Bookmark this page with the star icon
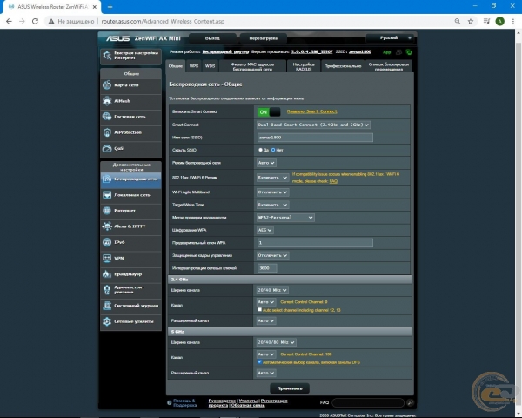 click(471, 21)
